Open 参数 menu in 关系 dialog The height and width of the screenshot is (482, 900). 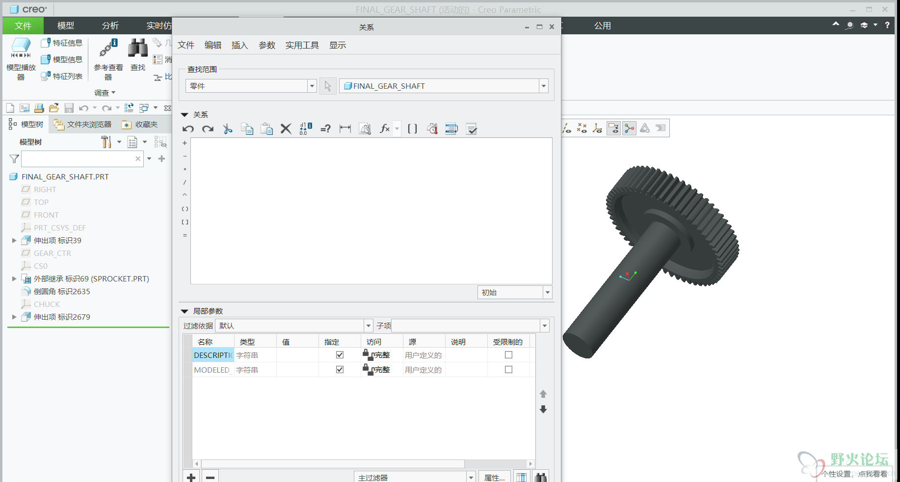click(267, 45)
